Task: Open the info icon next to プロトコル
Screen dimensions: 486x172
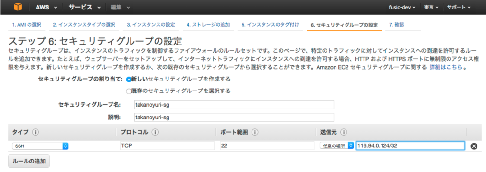Action: point(155,132)
